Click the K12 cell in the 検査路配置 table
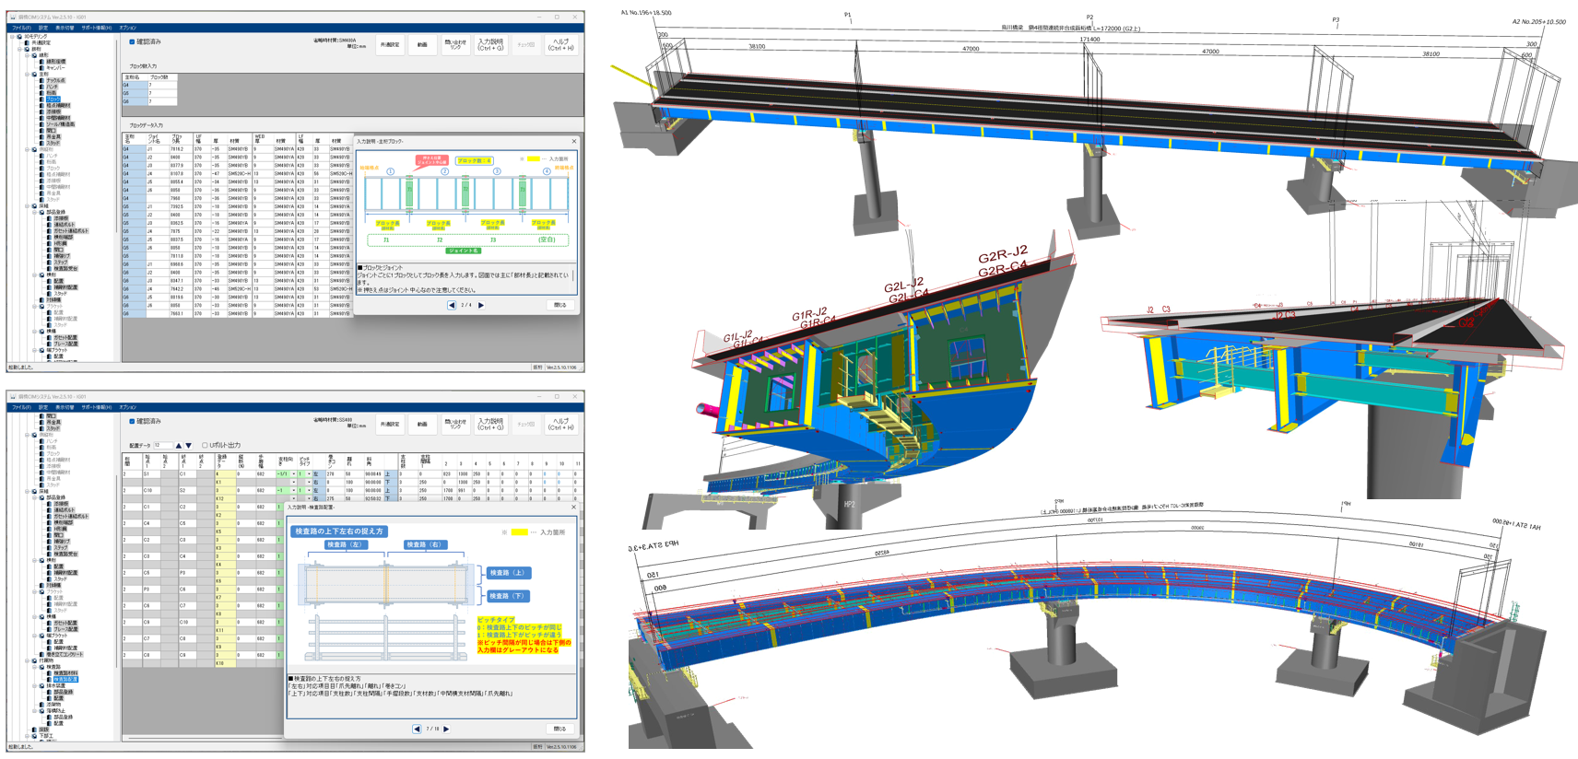Image resolution: width=1578 pixels, height=759 pixels. click(225, 498)
